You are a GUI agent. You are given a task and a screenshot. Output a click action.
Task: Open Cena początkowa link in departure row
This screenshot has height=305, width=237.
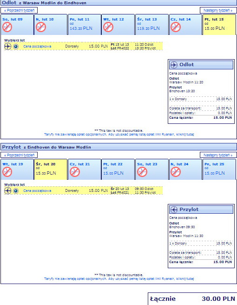pyautogui.click(x=37, y=47)
